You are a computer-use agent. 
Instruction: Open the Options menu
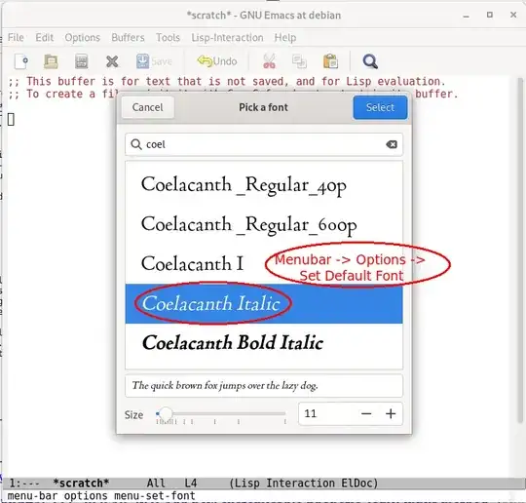pyautogui.click(x=83, y=37)
